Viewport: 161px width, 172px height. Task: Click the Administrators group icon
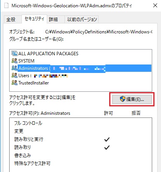15,68
